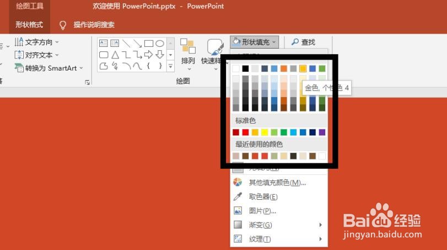The height and width of the screenshot is (250, 447).
Task: Choose standard yellow swatch
Action: click(265, 132)
